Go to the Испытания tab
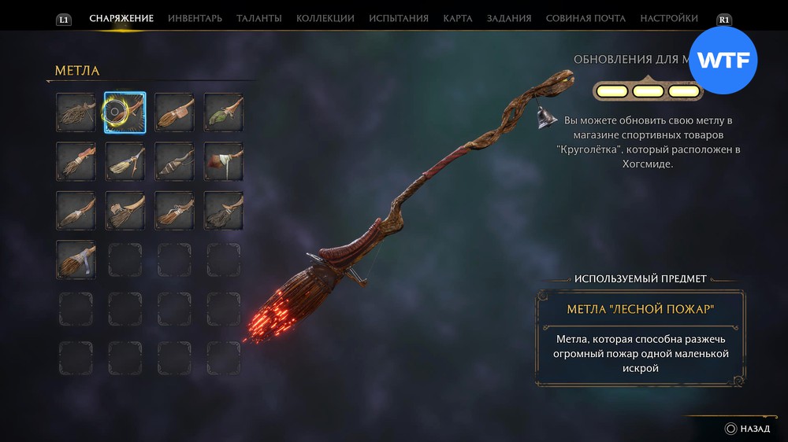 coord(399,19)
